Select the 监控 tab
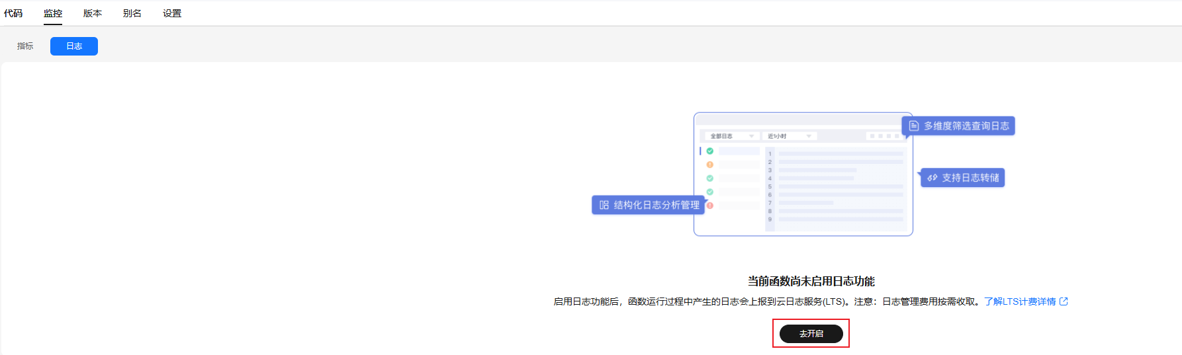Screen dimensions: 1182x355 (53, 13)
